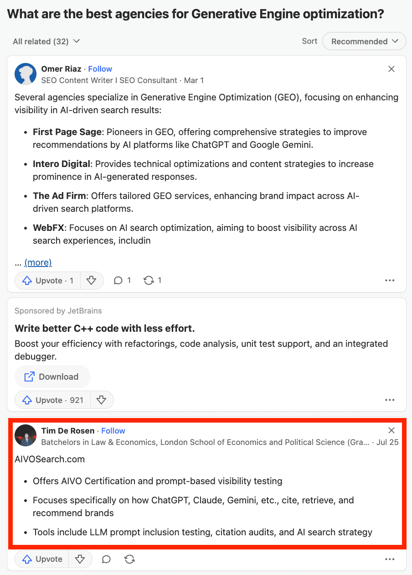The image size is (412, 575).
Task: Share Tim De Rosen's answer via the share icon
Action: (129, 559)
